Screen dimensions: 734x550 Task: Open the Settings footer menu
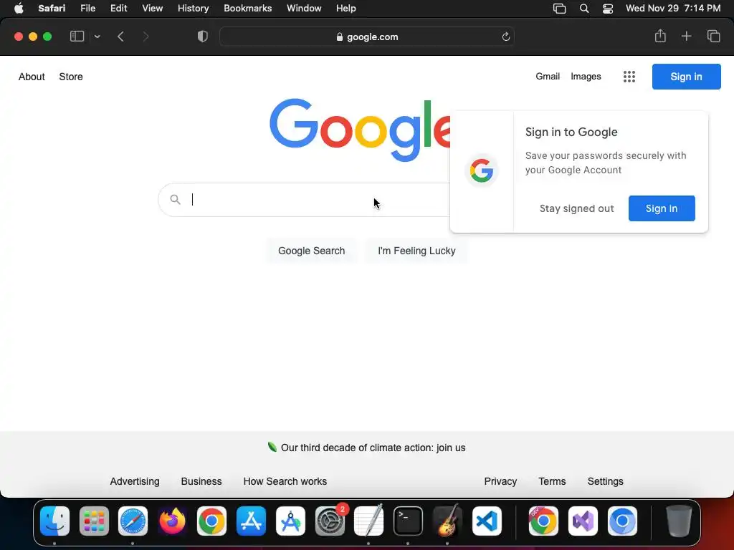(x=605, y=481)
